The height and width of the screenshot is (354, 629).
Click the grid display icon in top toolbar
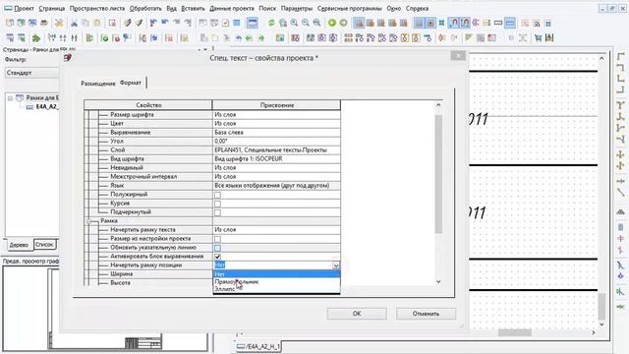[419, 23]
